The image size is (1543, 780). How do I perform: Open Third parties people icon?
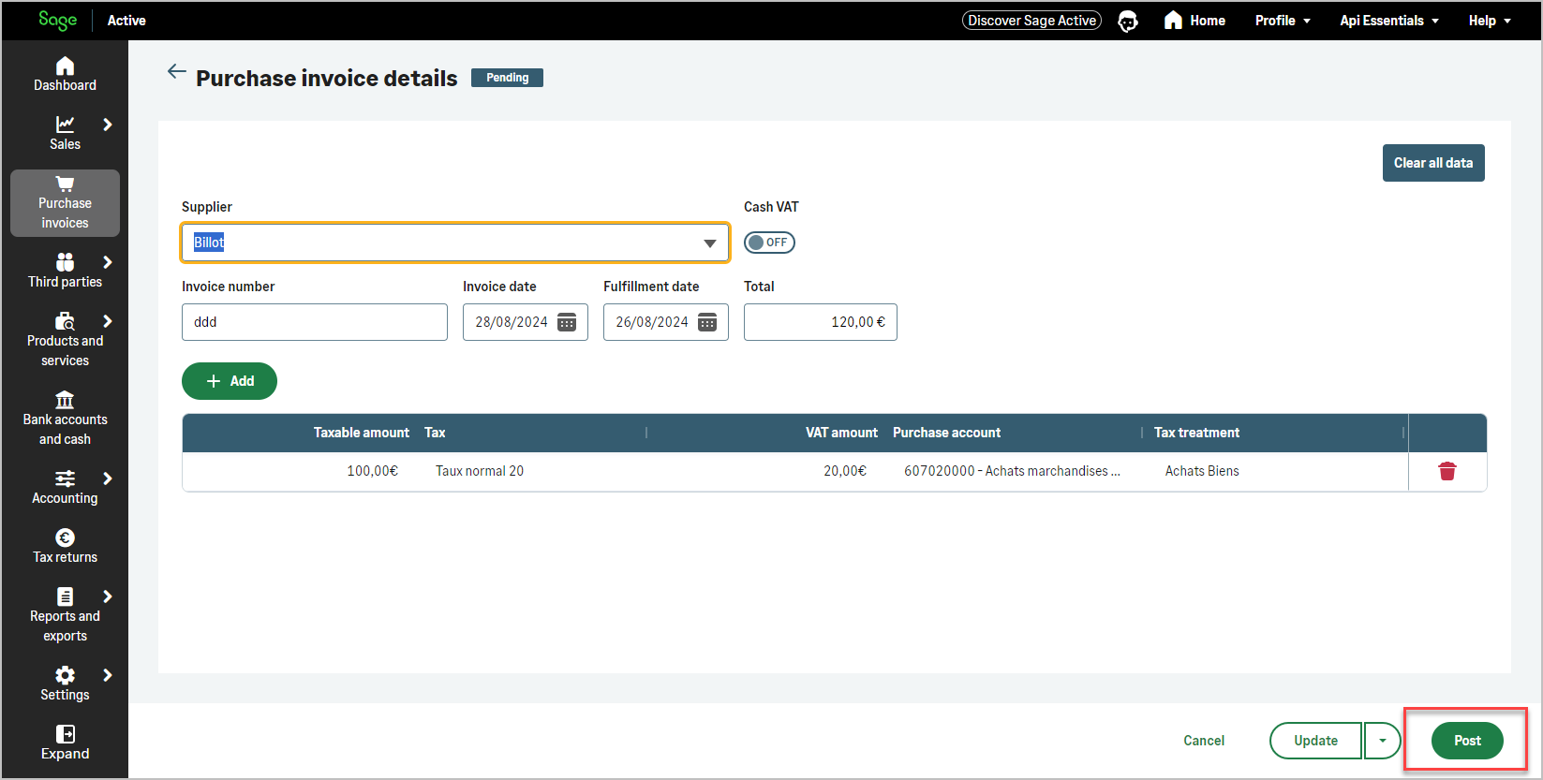coord(65,262)
